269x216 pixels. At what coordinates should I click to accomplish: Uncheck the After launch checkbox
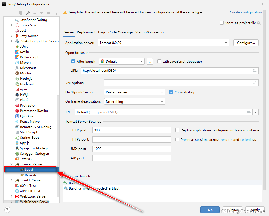[73, 61]
